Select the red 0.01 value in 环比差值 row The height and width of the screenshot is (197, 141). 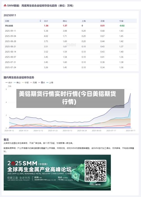click(103, 26)
